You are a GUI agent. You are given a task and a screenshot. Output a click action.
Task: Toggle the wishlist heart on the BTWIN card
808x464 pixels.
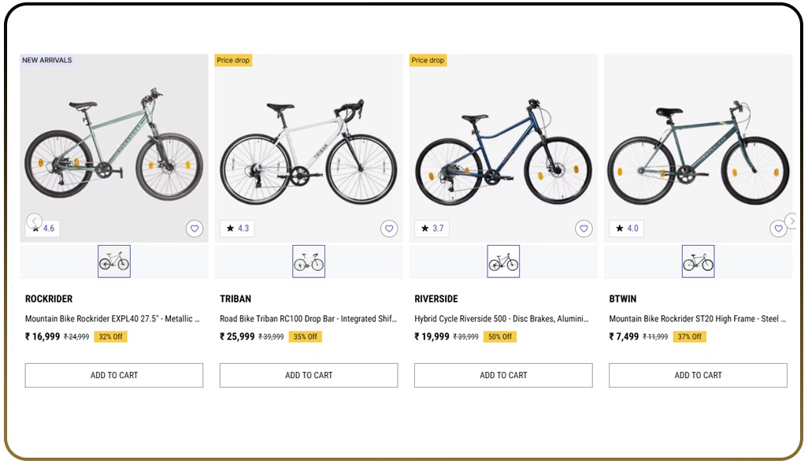point(778,228)
